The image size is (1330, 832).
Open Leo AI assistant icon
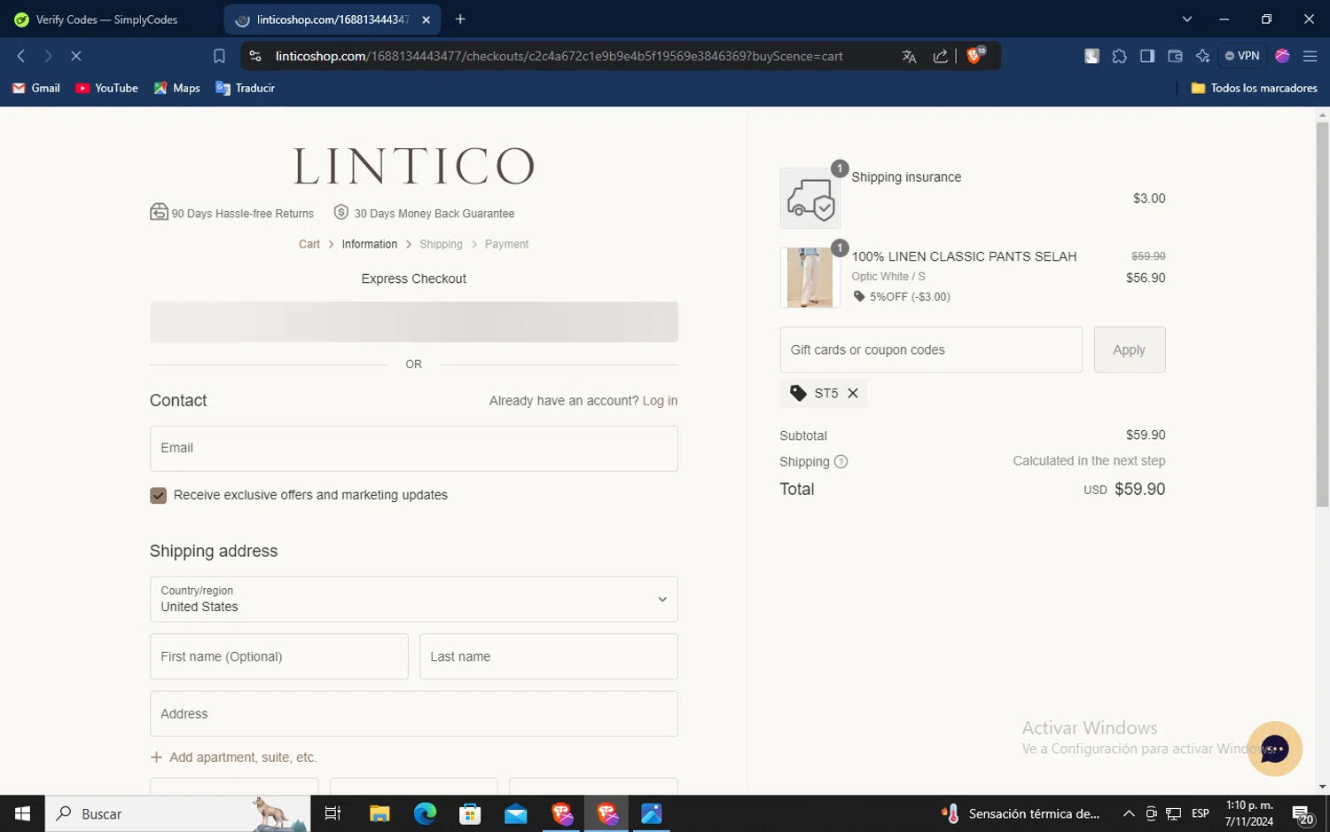[x=1202, y=56]
